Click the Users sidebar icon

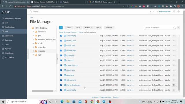tap(3, 44)
